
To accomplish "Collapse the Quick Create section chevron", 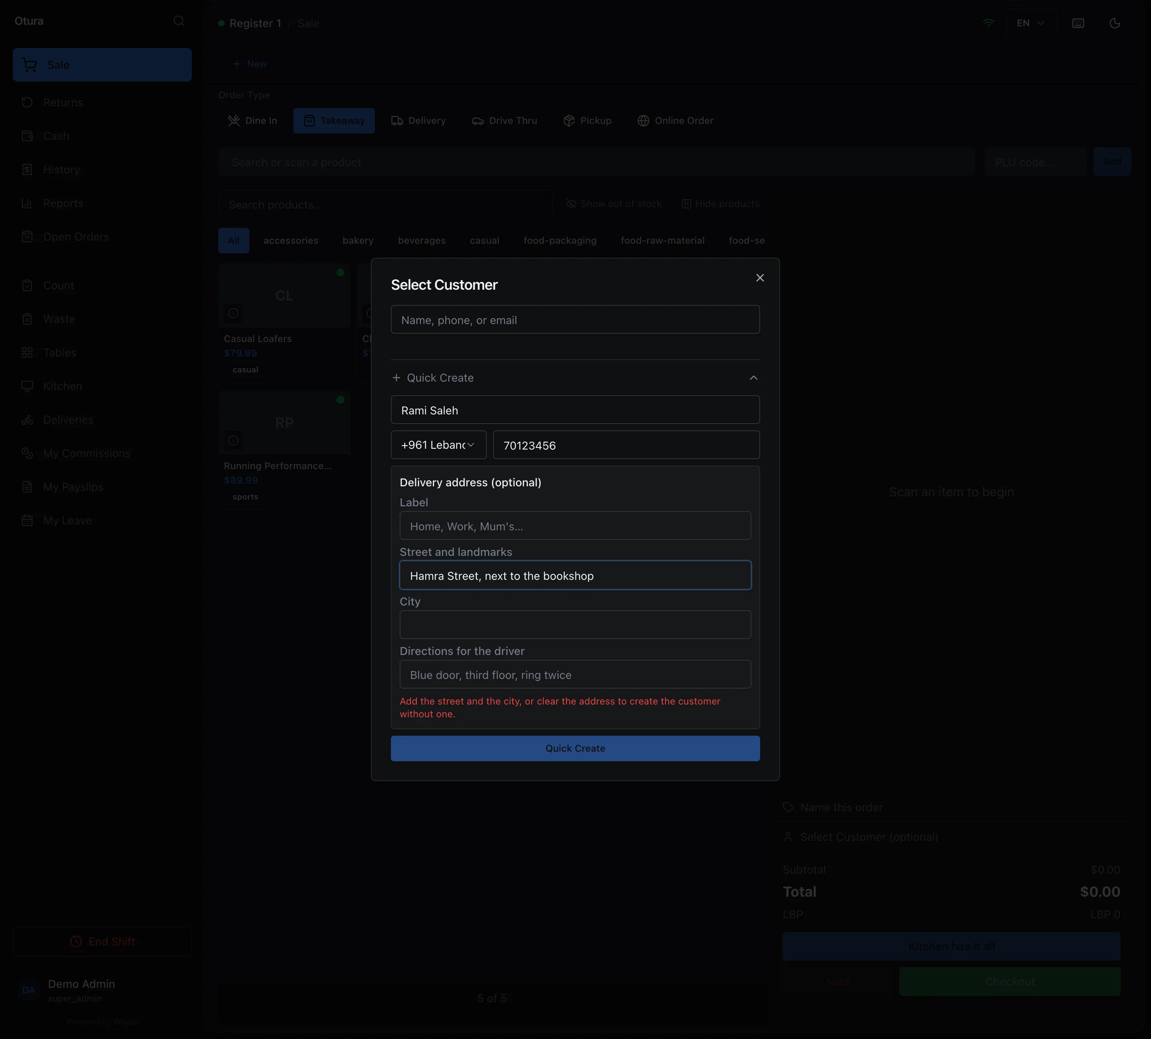I will point(753,378).
